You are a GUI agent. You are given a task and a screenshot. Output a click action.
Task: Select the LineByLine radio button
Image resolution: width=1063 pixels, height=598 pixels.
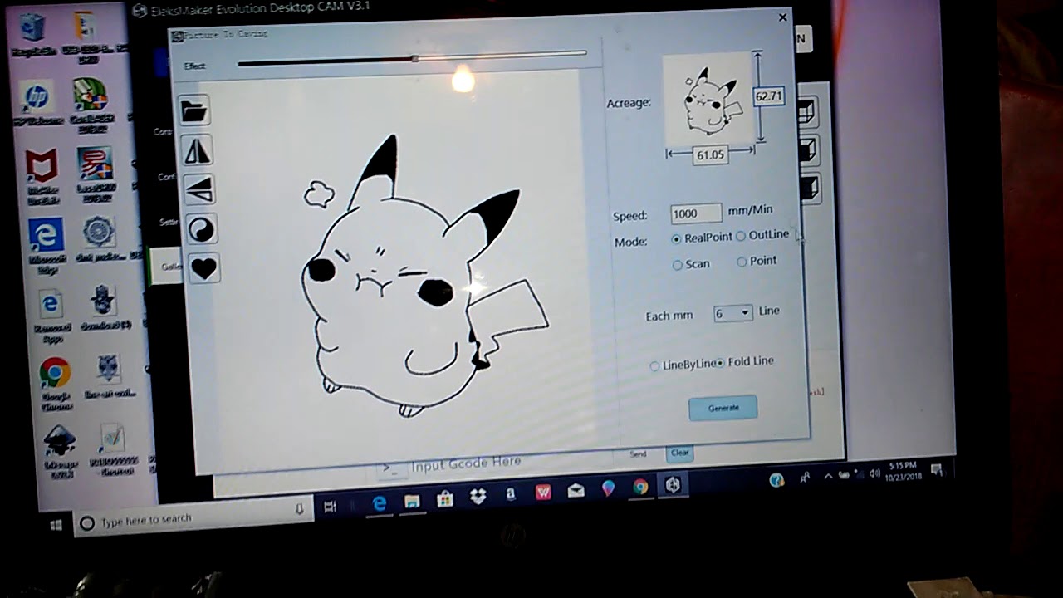[x=654, y=365]
